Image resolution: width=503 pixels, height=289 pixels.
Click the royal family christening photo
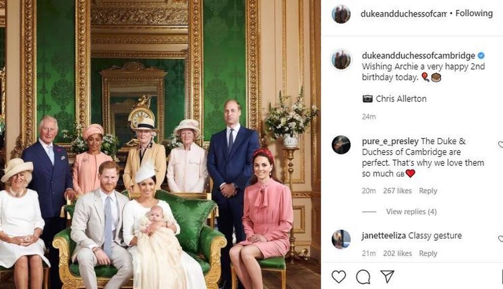(160, 144)
